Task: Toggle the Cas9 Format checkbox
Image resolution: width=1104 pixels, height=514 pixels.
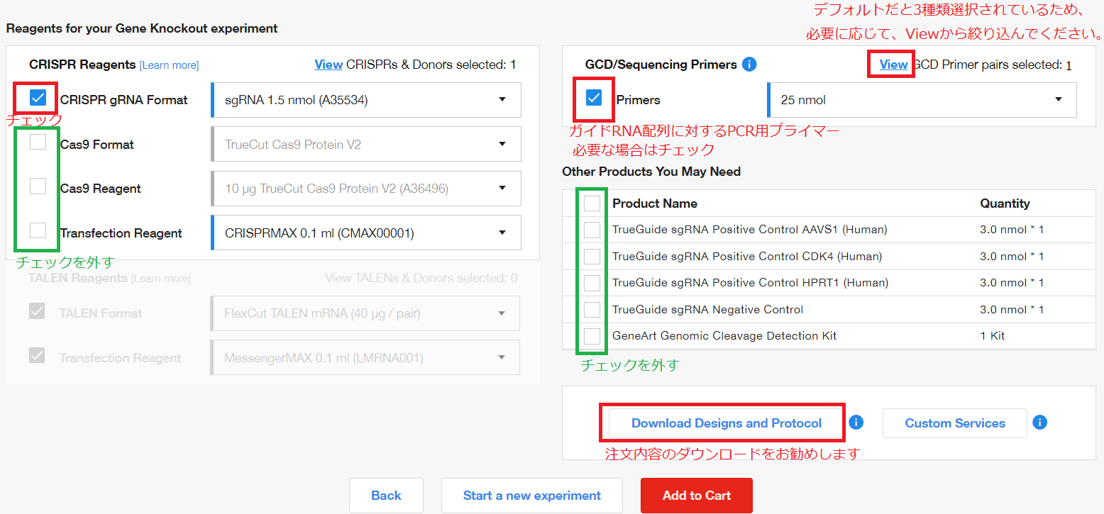Action: coord(38,143)
